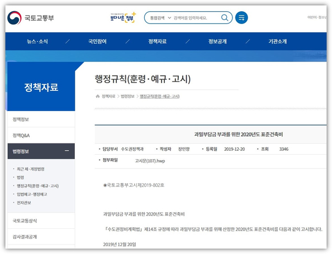Click the author name 장민향

[x=184, y=149]
